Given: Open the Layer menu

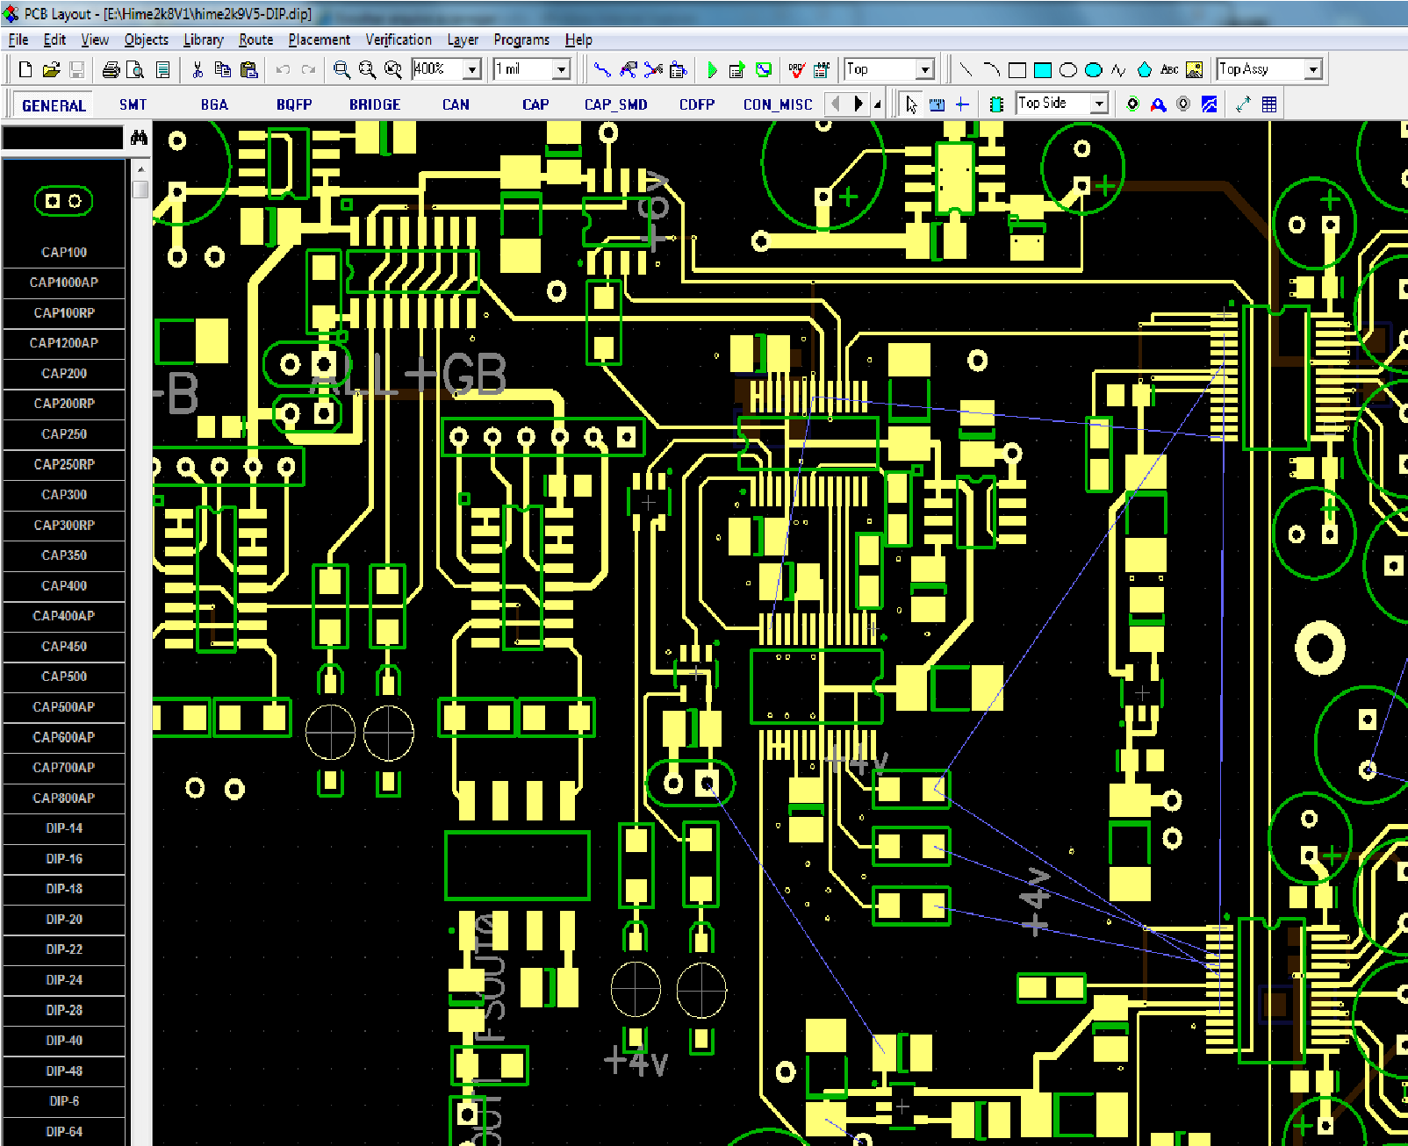Looking at the screenshot, I should pos(463,39).
